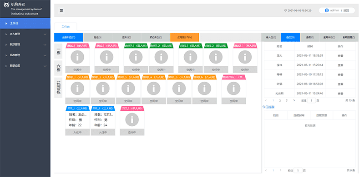Open info icon on 房间7_2 (双人间) card
Viewport: 364px width, 177px height.
(x=161, y=57)
